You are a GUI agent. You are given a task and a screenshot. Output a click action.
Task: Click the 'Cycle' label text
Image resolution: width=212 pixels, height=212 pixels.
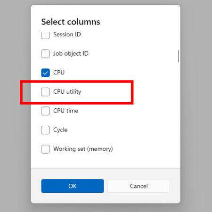coord(60,130)
